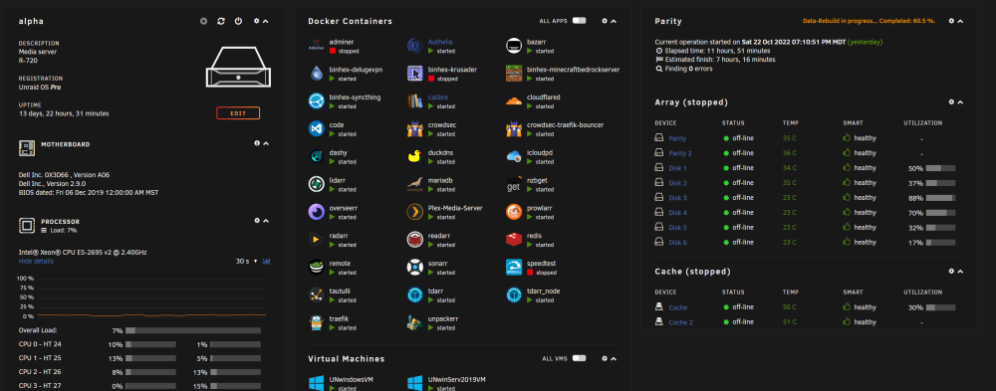Click the power-off icon for alpha
The image size is (996, 391).
(238, 21)
